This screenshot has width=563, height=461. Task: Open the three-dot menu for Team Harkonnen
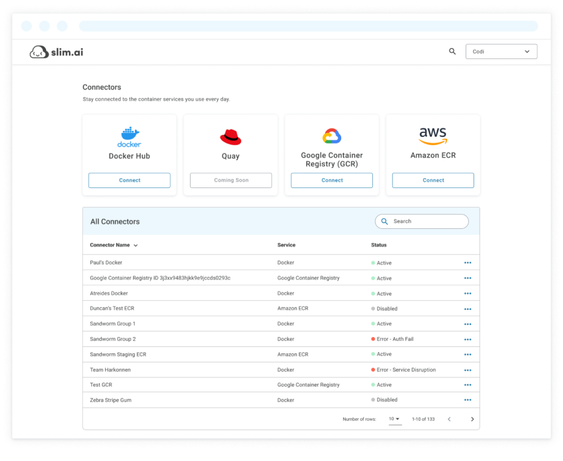pyautogui.click(x=468, y=370)
